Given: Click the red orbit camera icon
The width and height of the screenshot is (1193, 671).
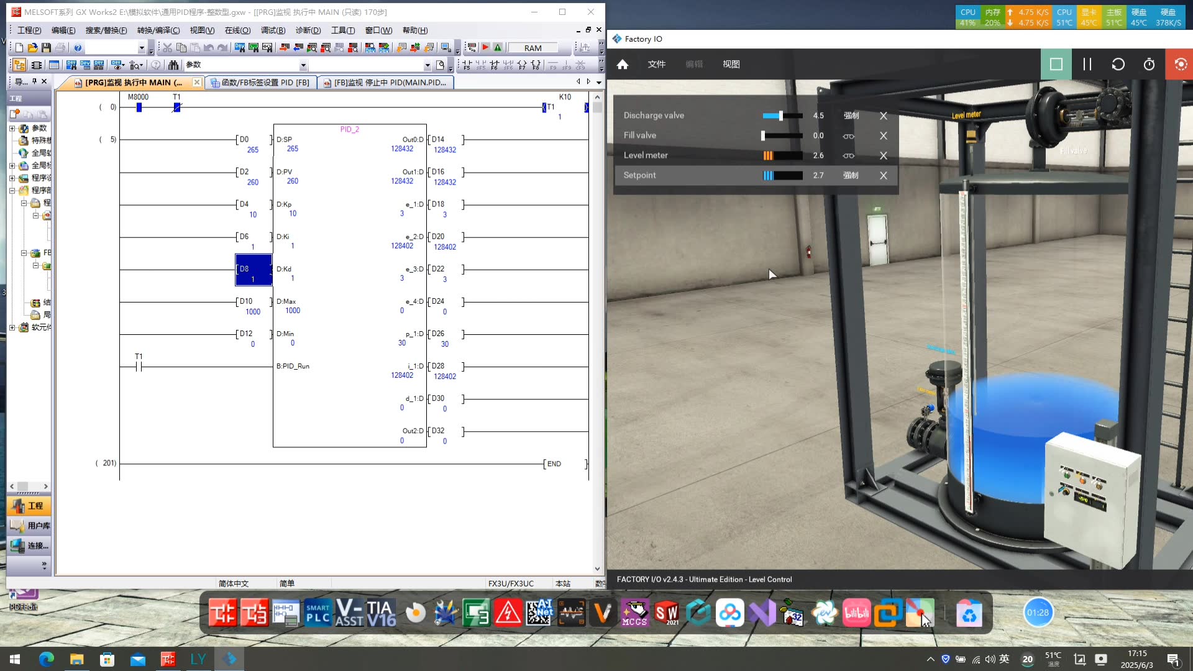Looking at the screenshot, I should (1180, 64).
